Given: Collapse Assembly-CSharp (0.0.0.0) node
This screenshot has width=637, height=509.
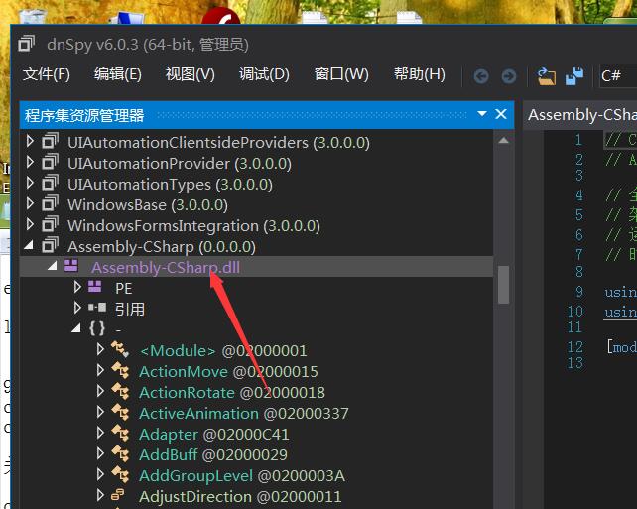Looking at the screenshot, I should (x=29, y=245).
